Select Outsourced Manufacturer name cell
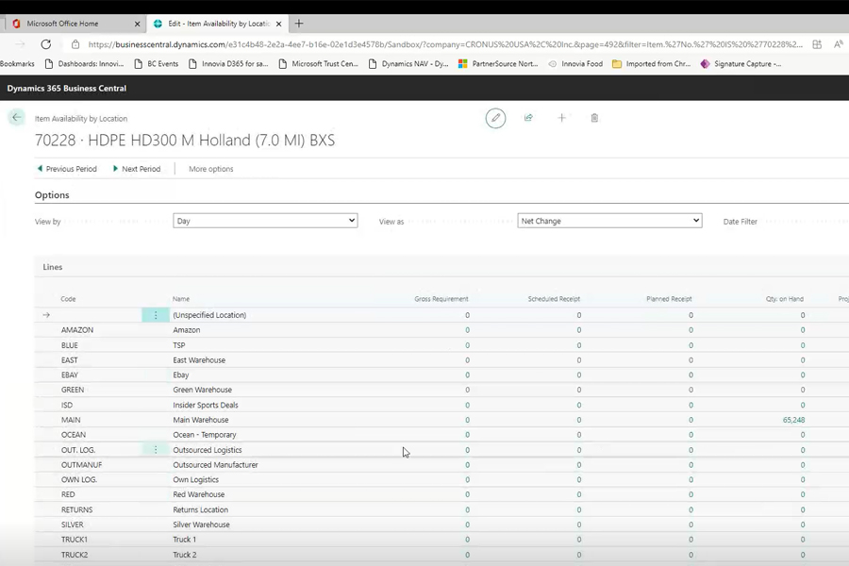 click(x=215, y=465)
